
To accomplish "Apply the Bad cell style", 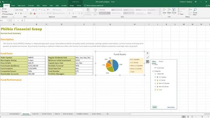I will [117, 10].
